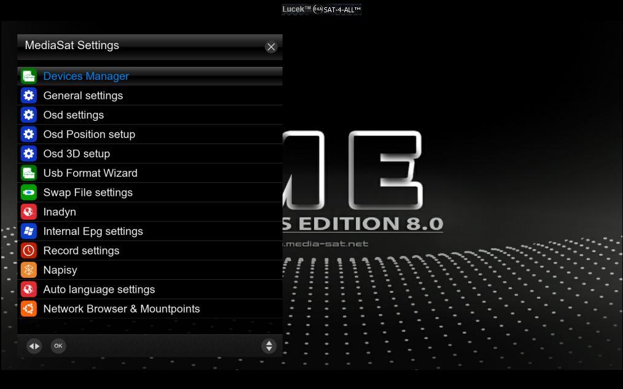623x389 pixels.
Task: Click the green Usb Format Wizard icon
Action: coord(29,173)
